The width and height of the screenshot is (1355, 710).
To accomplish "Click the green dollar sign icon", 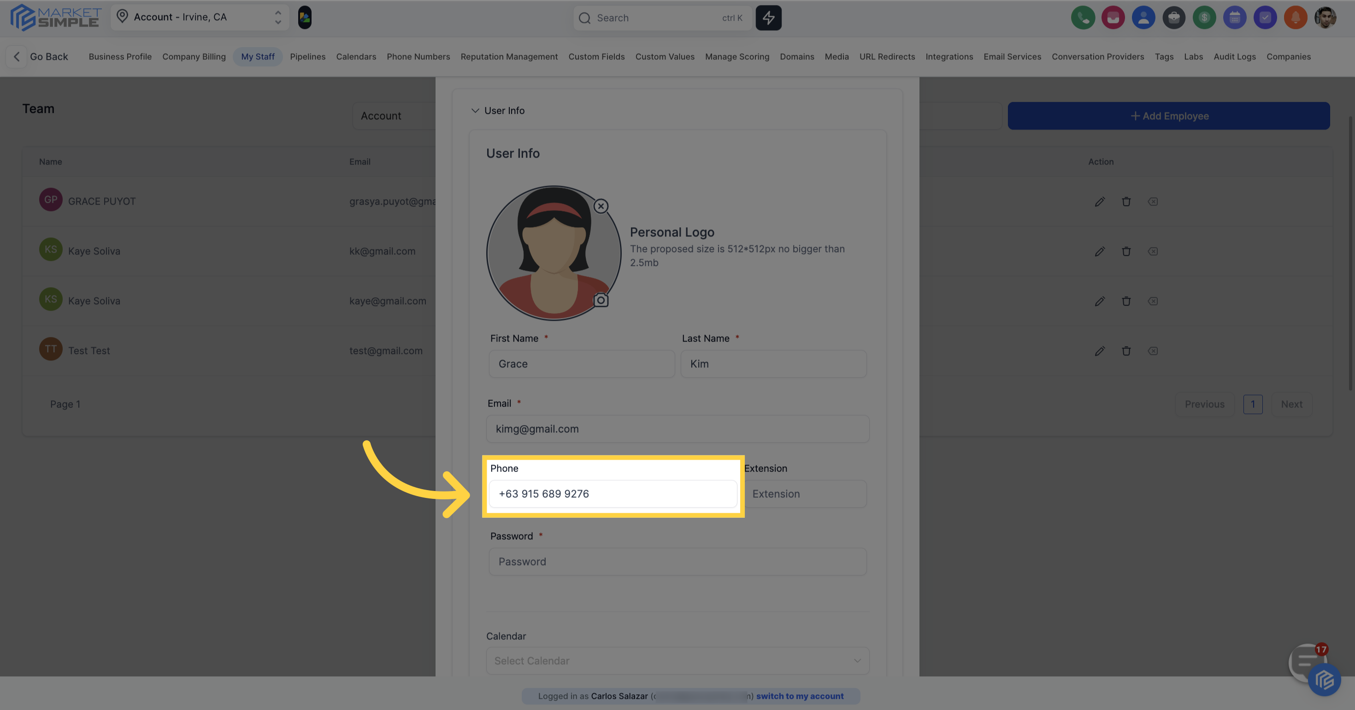I will 1204,18.
